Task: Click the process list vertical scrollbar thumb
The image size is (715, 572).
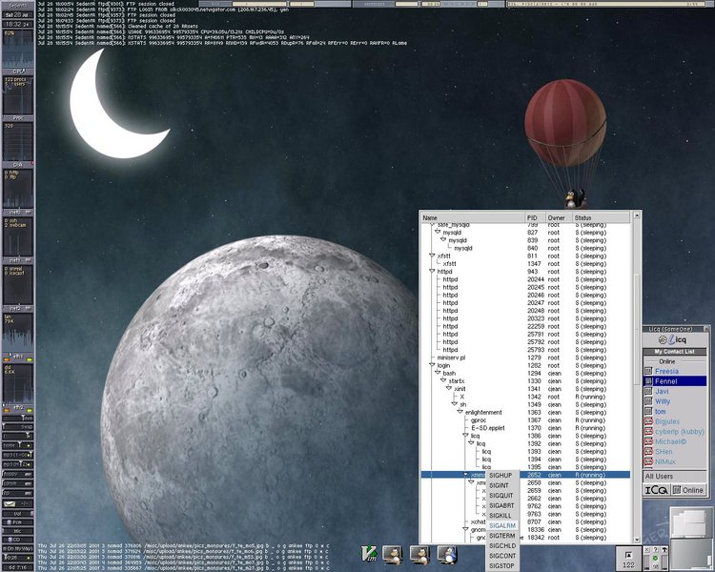Action: click(x=637, y=330)
